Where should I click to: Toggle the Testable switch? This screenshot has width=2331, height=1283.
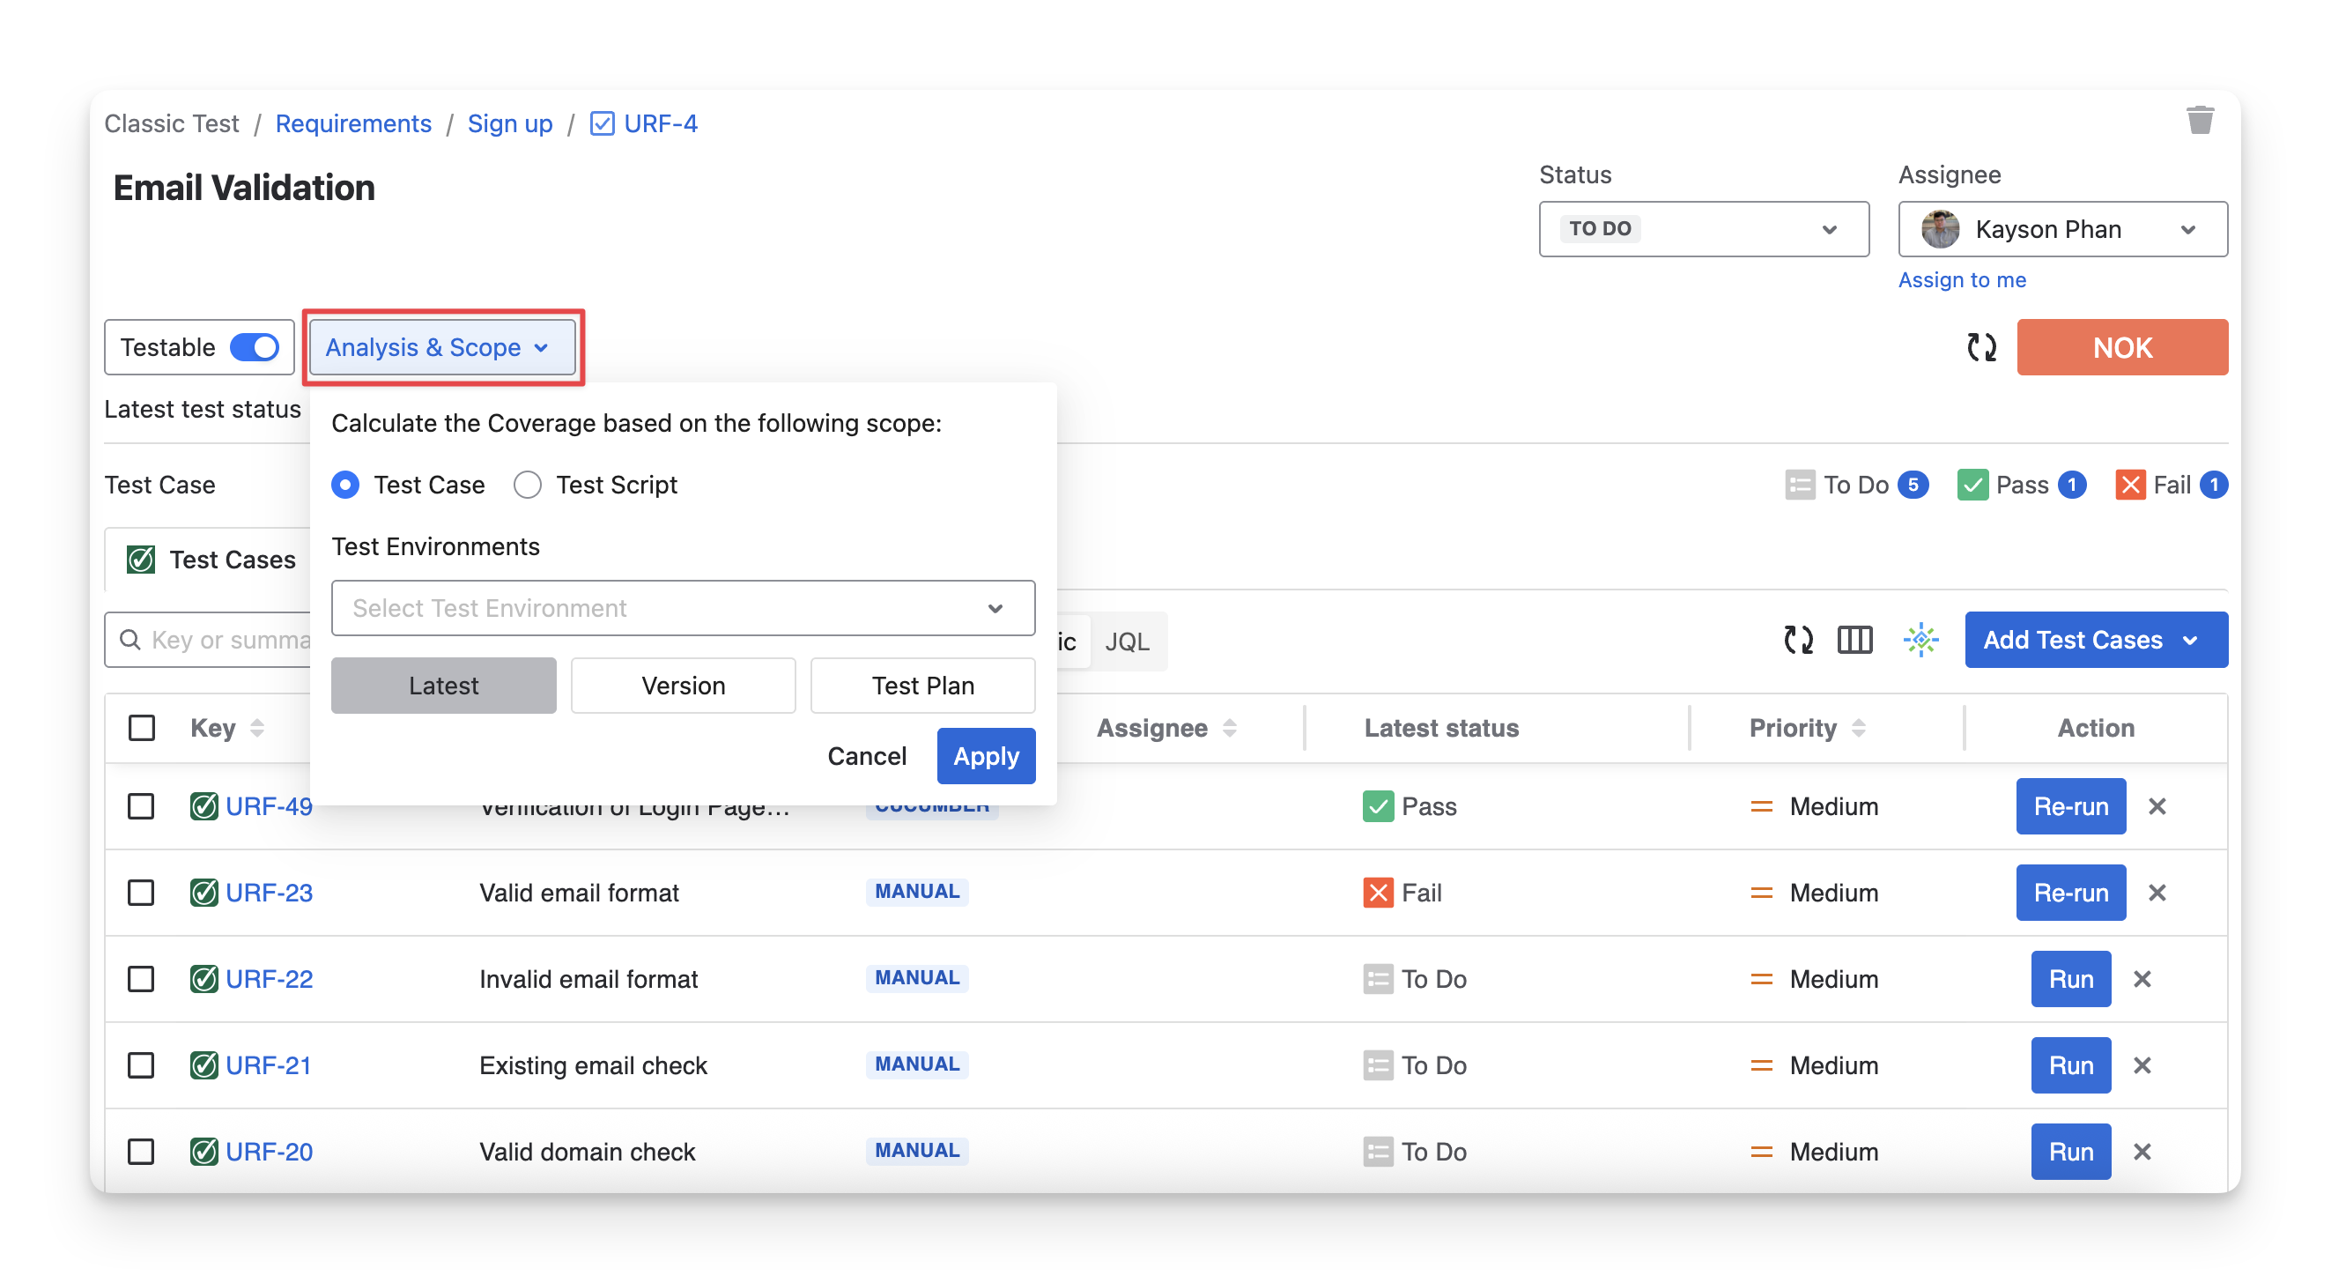pos(255,348)
